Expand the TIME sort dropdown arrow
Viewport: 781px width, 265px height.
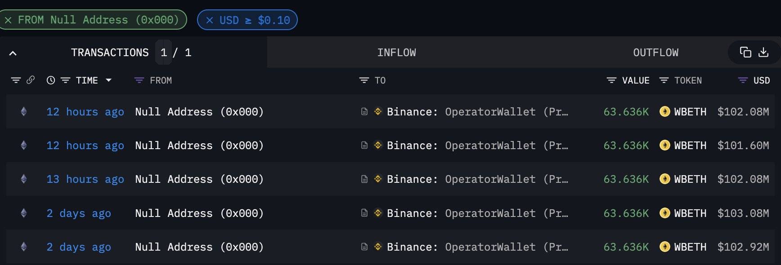[108, 80]
